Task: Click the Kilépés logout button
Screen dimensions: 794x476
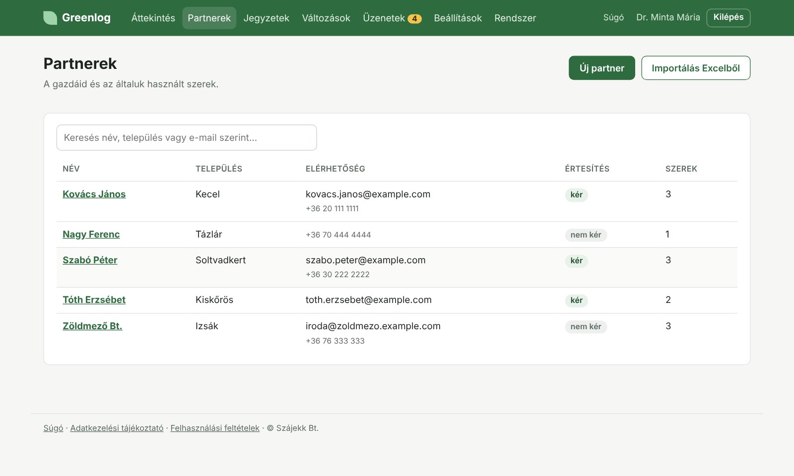Action: tap(728, 17)
